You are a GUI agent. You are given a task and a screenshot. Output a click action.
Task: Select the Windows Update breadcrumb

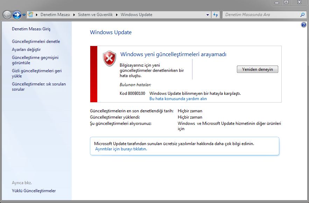tap(136, 15)
